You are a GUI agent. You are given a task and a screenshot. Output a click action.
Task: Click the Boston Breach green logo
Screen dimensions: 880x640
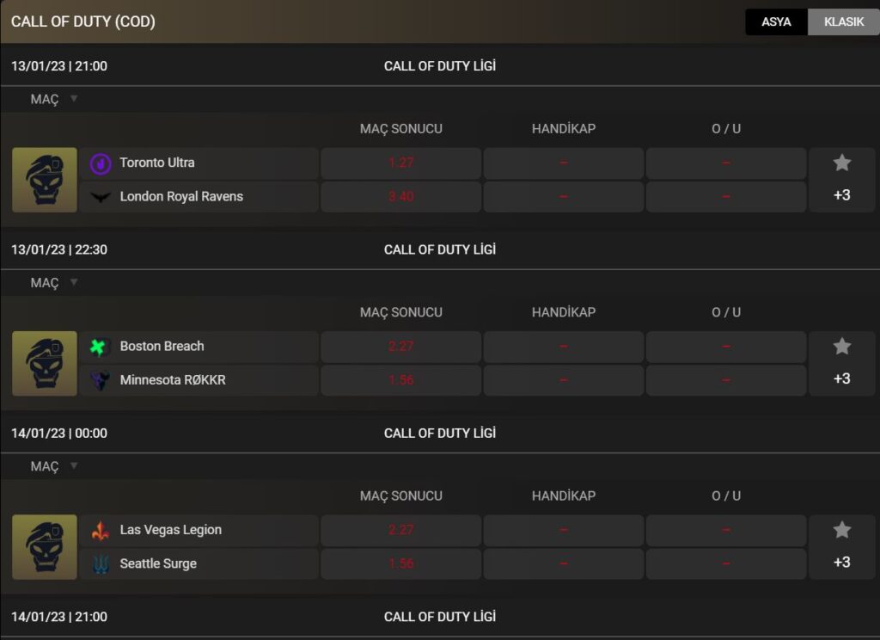99,347
